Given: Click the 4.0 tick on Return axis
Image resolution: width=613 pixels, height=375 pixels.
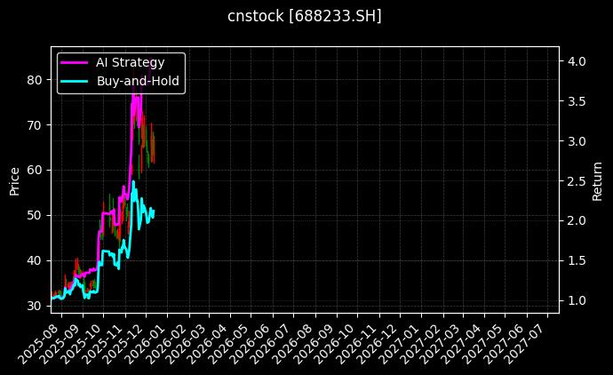Looking at the screenshot, I should [576, 61].
